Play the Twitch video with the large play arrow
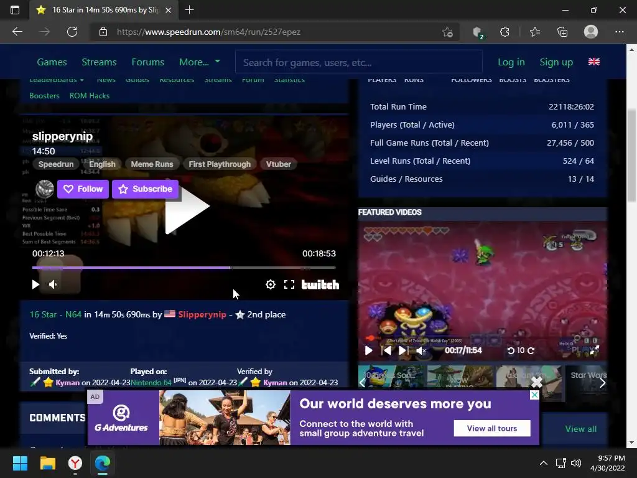The height and width of the screenshot is (478, 637). 187,207
